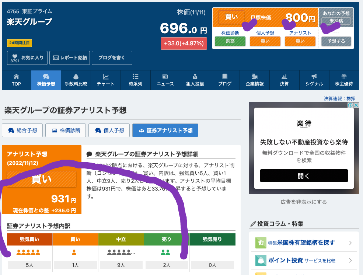Click the 買い badge under 個人予想
This screenshot has width=363, height=275.
pos(265,41)
